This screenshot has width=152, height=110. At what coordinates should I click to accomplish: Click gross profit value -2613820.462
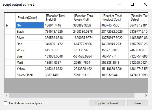(86, 69)
